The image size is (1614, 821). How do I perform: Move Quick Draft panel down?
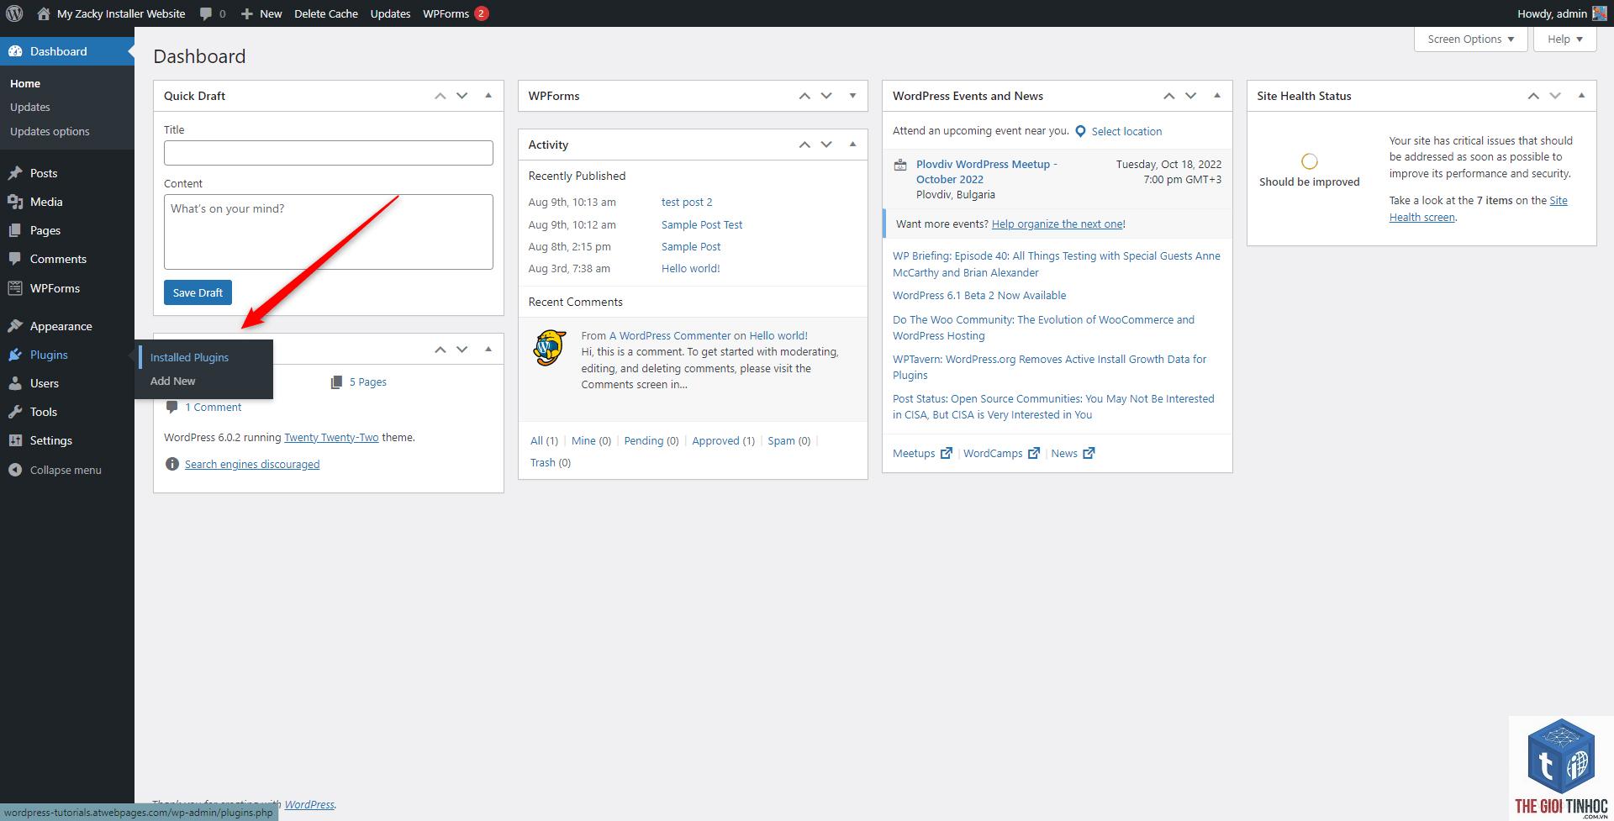click(462, 96)
